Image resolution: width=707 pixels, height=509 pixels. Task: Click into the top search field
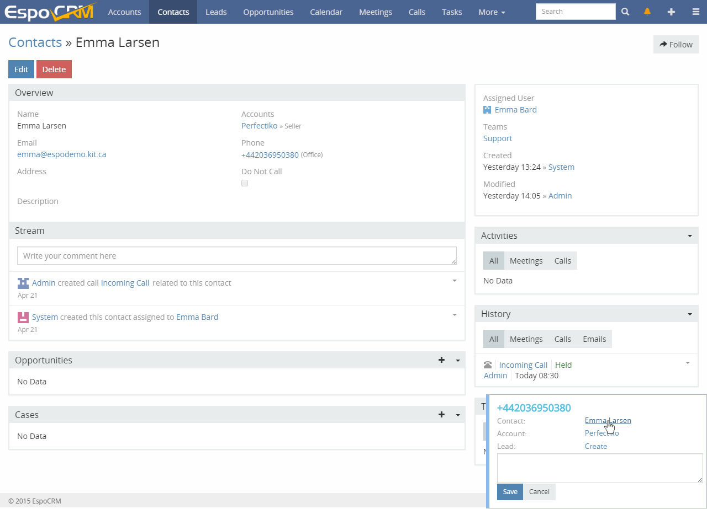pos(576,12)
